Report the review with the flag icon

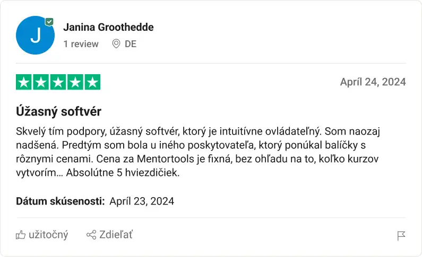tap(401, 236)
